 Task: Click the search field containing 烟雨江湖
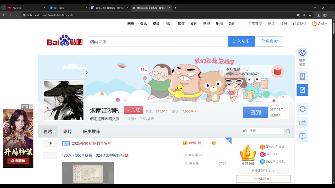(x=158, y=41)
